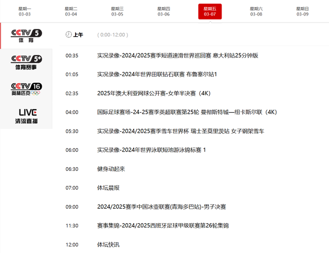The image size is (329, 253).
Task: Open LIVE 清流直播 channel
Action: pyautogui.click(x=26, y=116)
